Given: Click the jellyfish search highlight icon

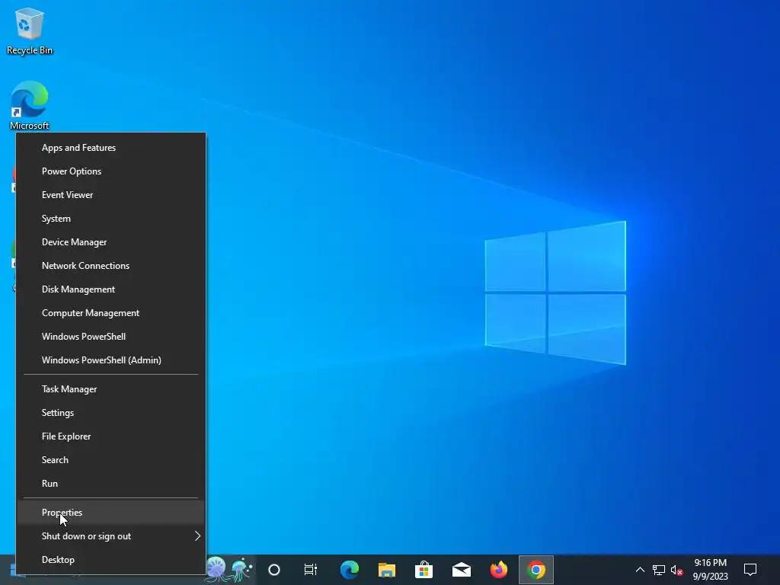Looking at the screenshot, I should pos(230,570).
